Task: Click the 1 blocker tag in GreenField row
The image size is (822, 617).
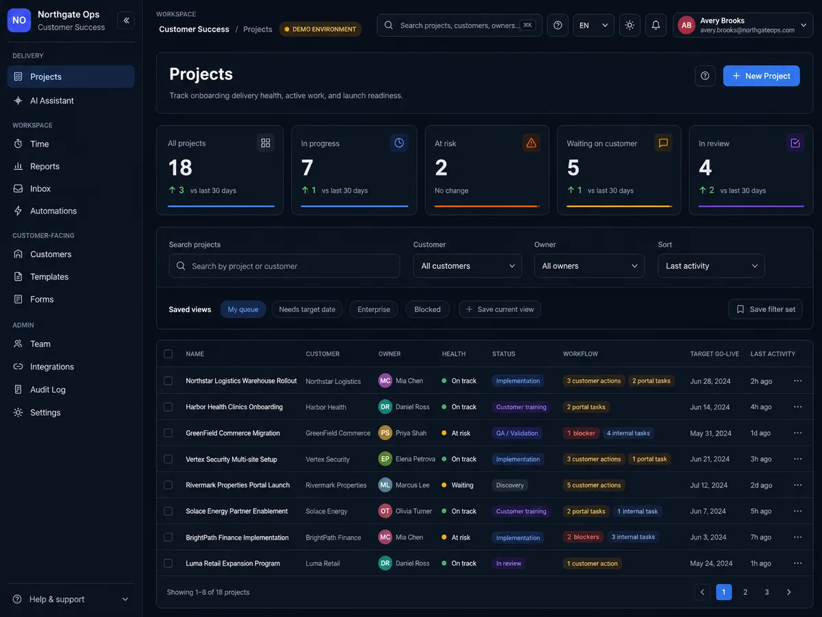Action: (x=582, y=433)
